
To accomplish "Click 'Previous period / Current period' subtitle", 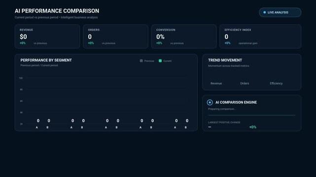I will [39, 65].
